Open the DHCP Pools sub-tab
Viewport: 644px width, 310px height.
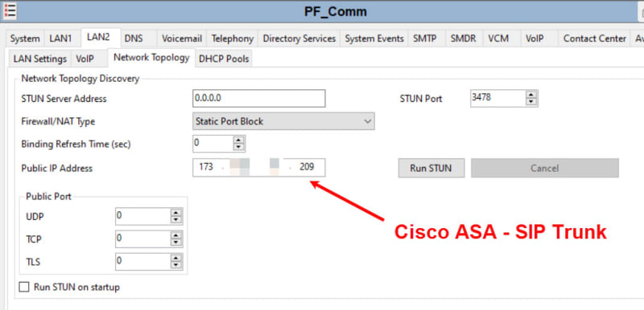click(x=224, y=59)
